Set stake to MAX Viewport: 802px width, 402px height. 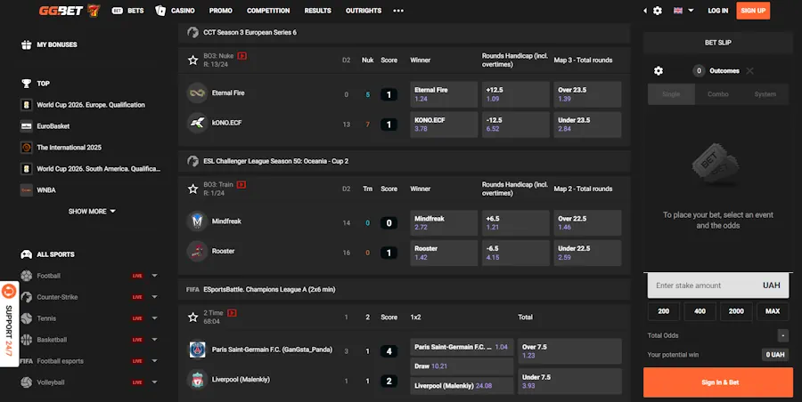(x=773, y=311)
